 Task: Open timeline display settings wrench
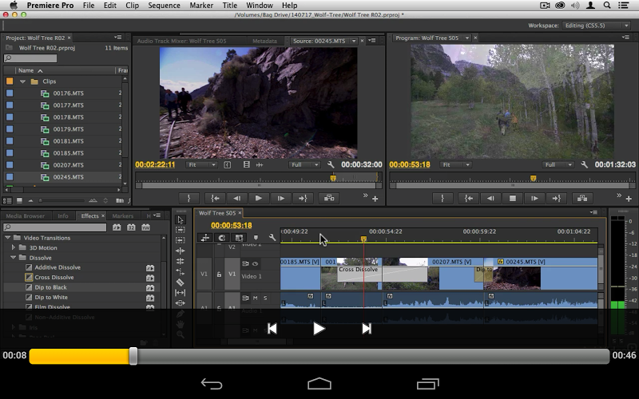[x=272, y=238]
